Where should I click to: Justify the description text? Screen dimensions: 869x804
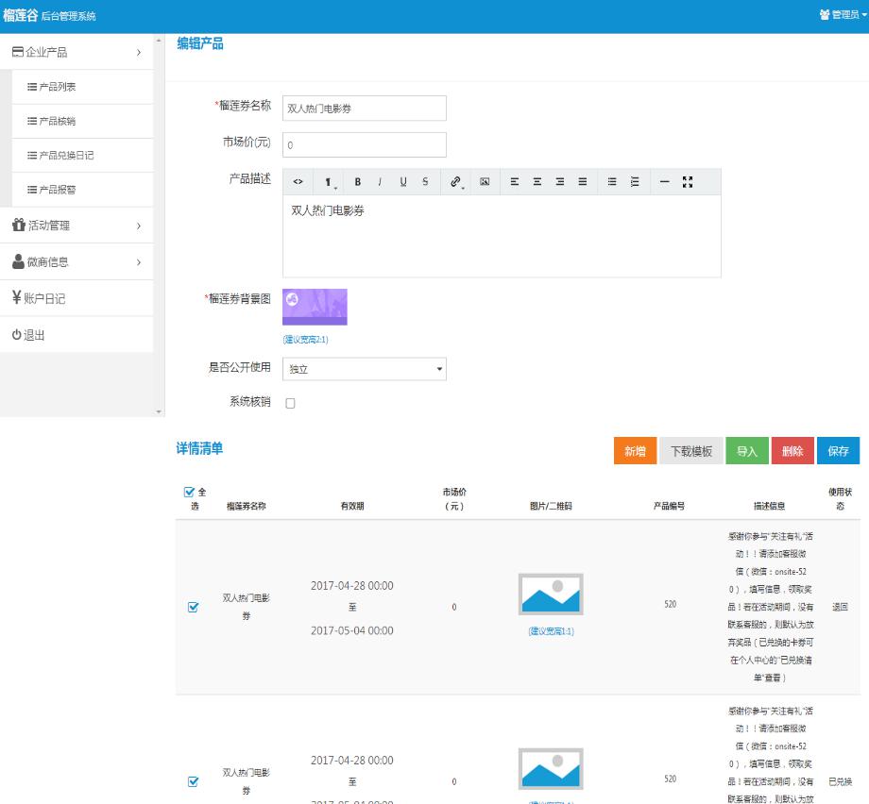click(x=583, y=181)
